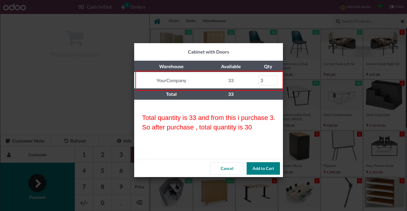Open Cash In/Out

(x=95, y=7)
